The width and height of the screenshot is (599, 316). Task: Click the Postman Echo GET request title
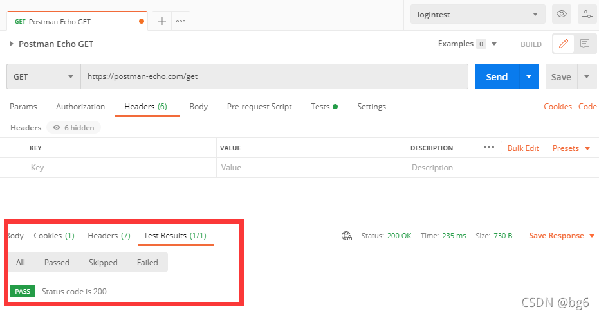tap(56, 44)
